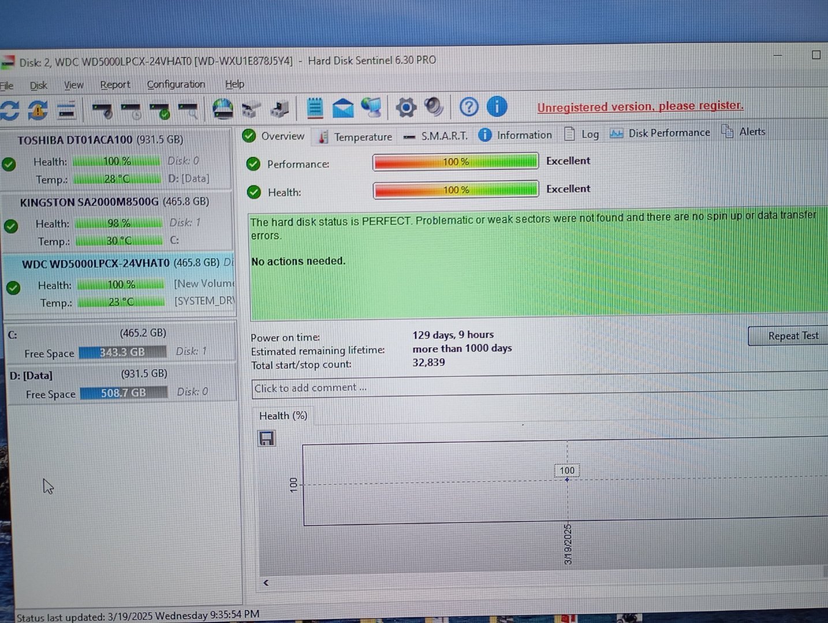The image size is (828, 623).
Task: Start the extended self-test clock disk icon
Action: (x=131, y=110)
